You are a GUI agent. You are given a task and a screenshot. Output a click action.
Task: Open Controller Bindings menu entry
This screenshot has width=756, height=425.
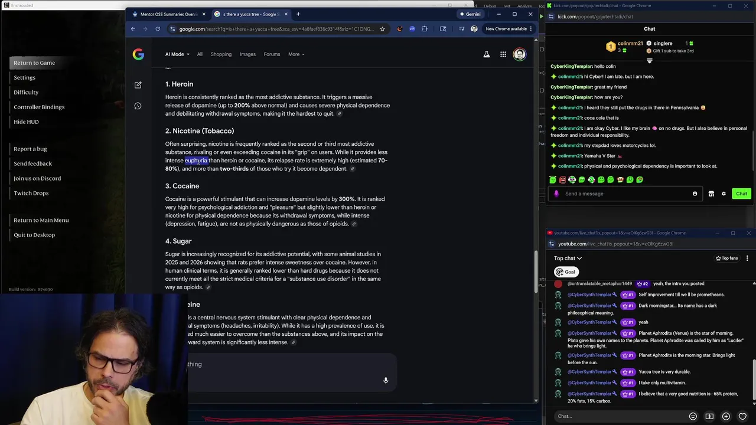[x=39, y=107]
